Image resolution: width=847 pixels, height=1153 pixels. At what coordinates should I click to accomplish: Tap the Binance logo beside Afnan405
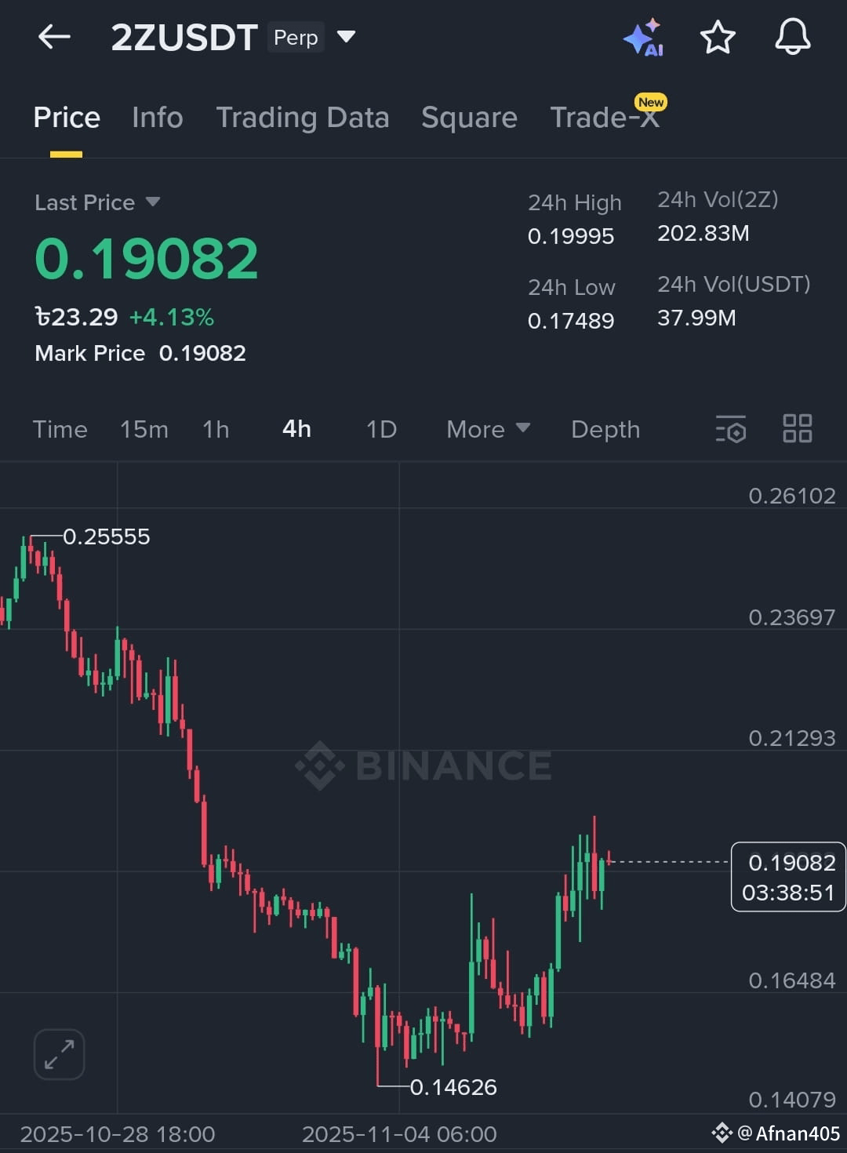(721, 1133)
